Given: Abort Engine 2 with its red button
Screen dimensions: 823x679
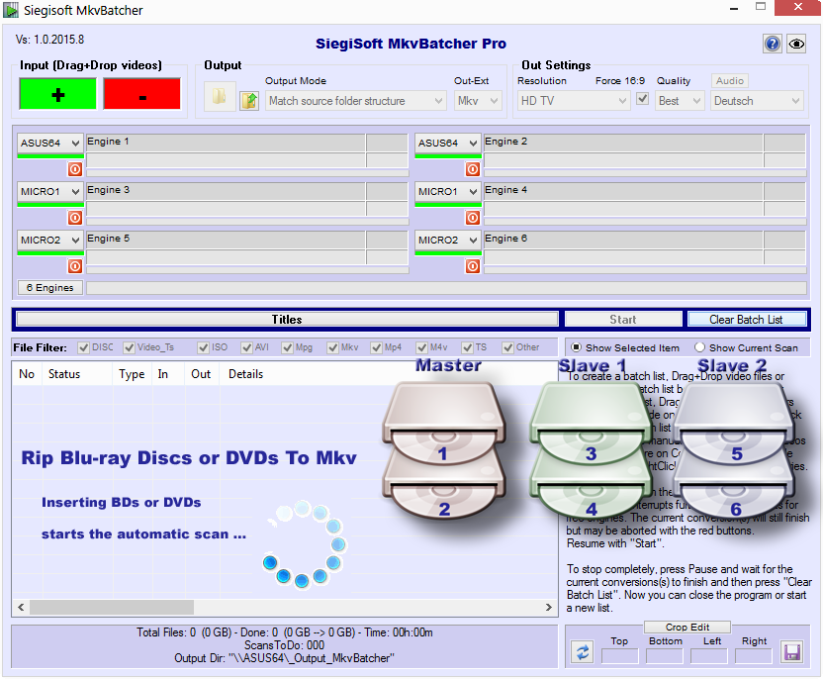Looking at the screenshot, I should 473,169.
